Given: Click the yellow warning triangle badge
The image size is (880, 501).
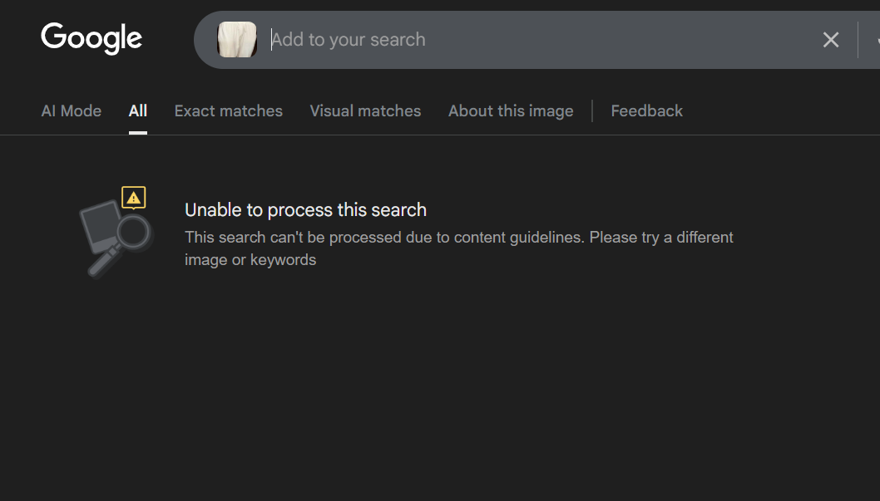Looking at the screenshot, I should point(134,198).
